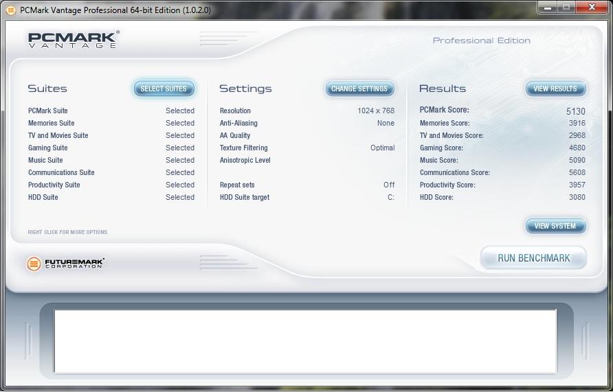Screen dimensions: 613x392
Task: Click Selected status of HDD Suite
Action: (180, 197)
